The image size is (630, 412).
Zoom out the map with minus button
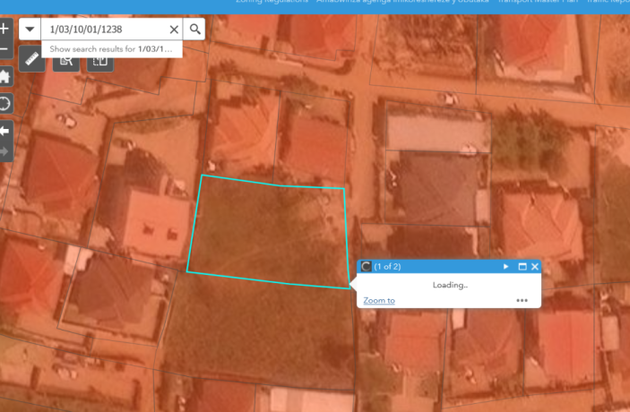4,49
